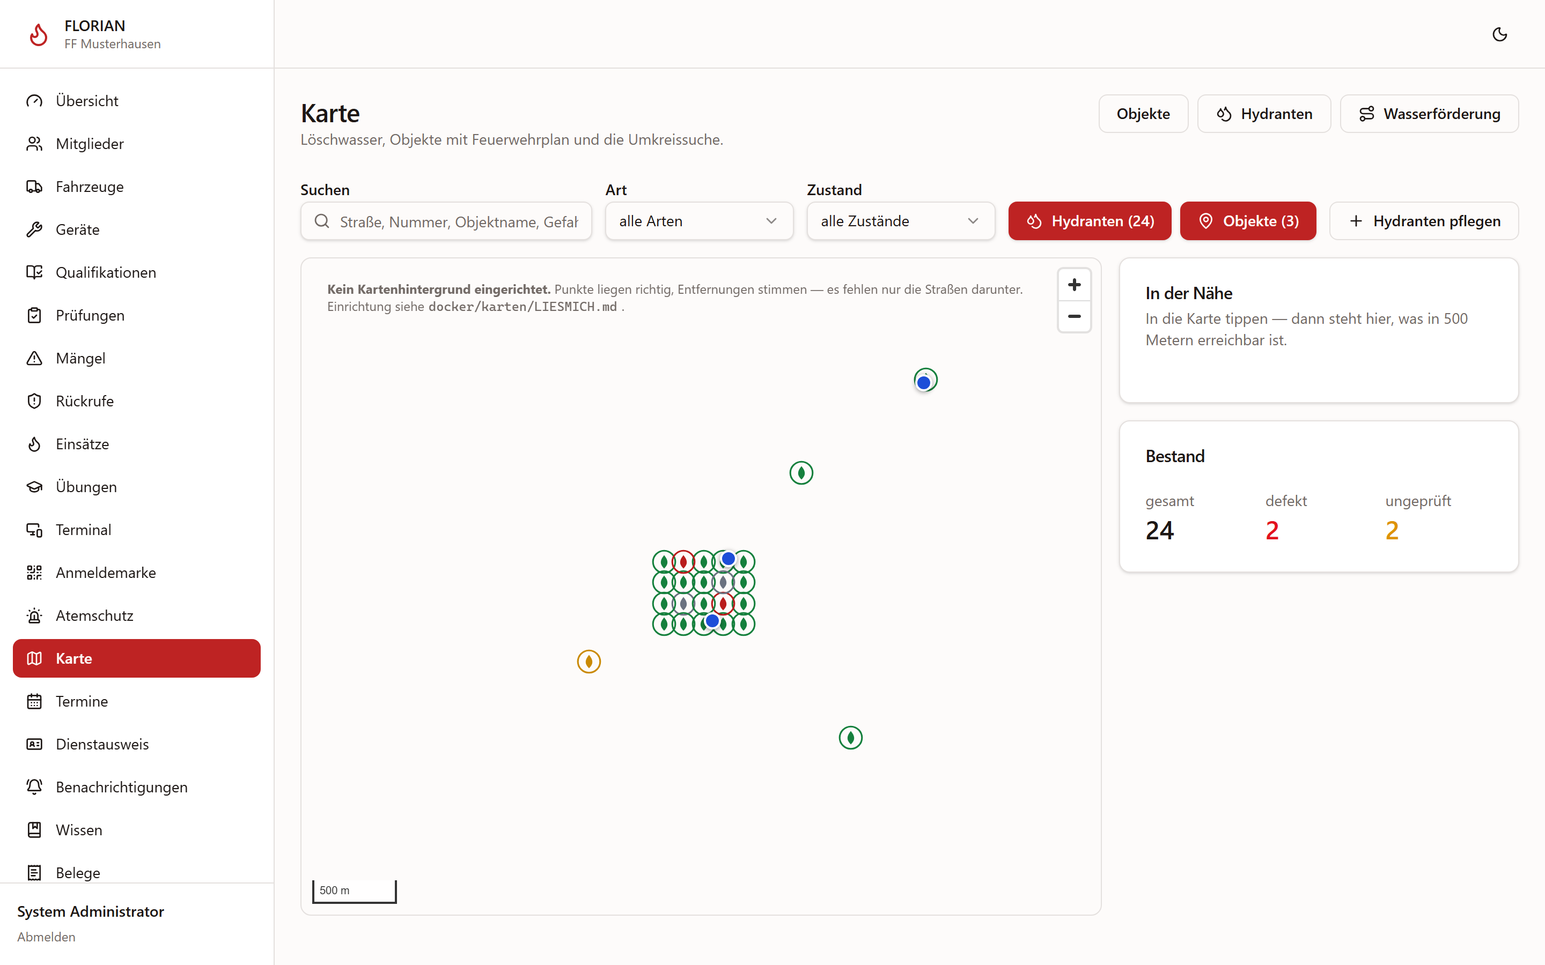Click the 'Bestand' heading
Image resolution: width=1545 pixels, height=965 pixels.
tap(1175, 456)
